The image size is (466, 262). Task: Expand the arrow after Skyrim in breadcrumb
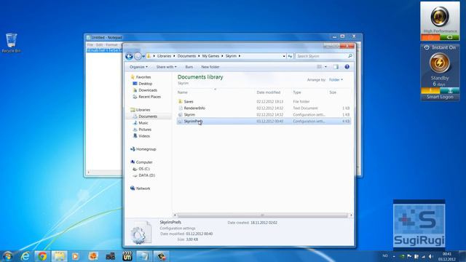240,56
